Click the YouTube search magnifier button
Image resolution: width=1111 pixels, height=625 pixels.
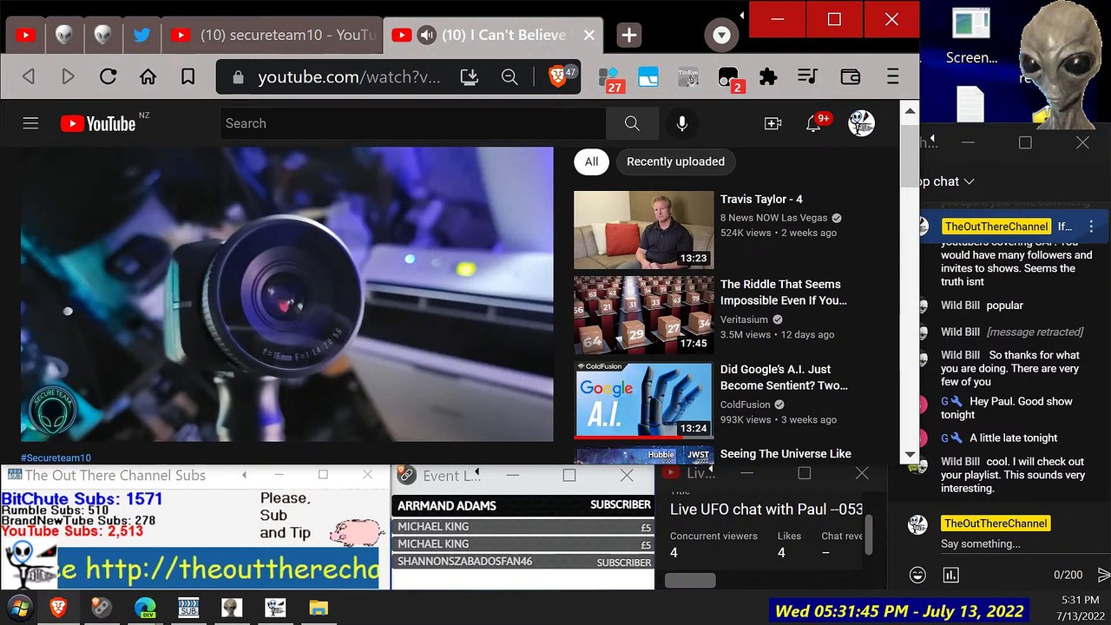(632, 123)
